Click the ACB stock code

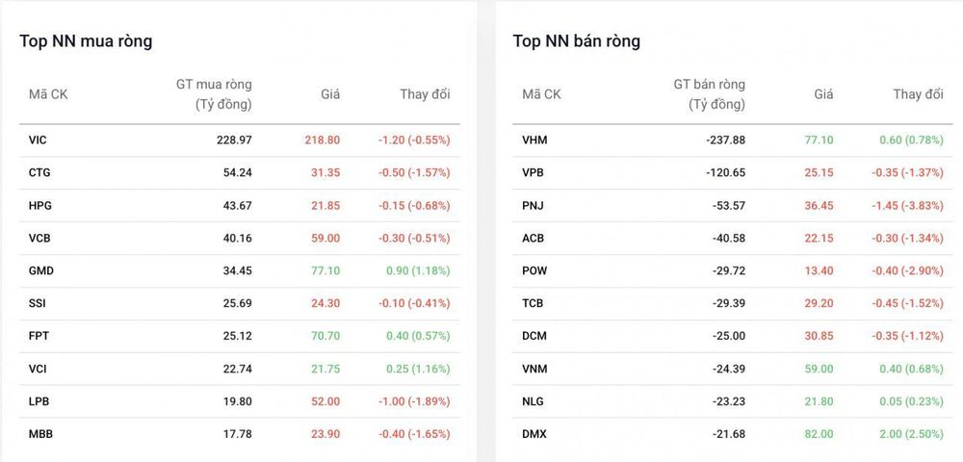point(533,238)
